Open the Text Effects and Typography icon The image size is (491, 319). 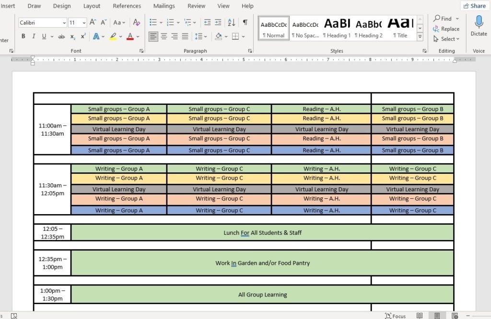click(97, 36)
